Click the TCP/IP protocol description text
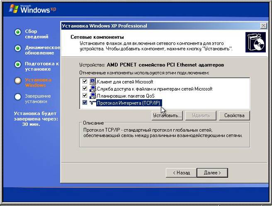 [x=163, y=133]
